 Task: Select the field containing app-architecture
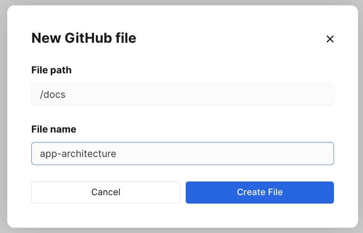click(182, 154)
